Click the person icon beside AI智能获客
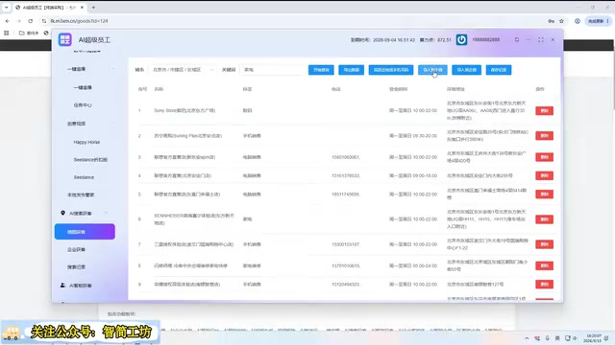This screenshot has height=345, width=615. coord(62,286)
